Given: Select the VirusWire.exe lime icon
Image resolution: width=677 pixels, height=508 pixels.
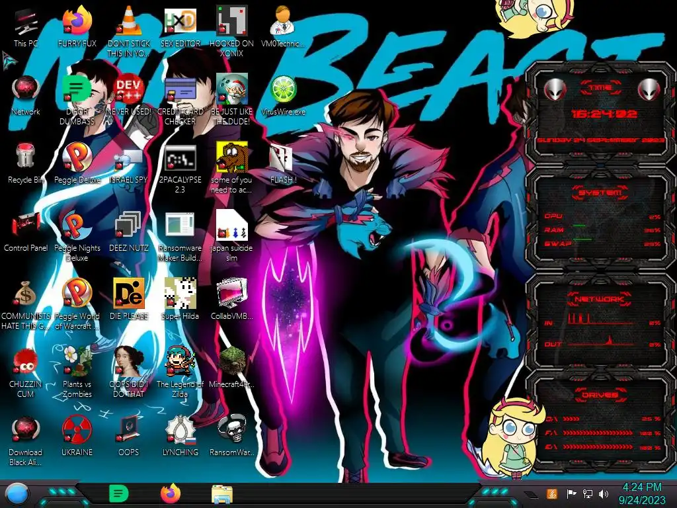Looking at the screenshot, I should pyautogui.click(x=283, y=95).
